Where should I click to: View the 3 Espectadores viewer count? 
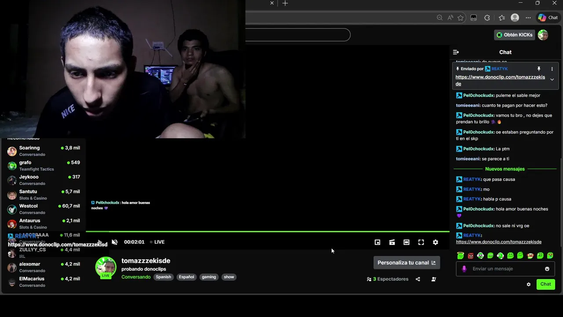[388, 279]
